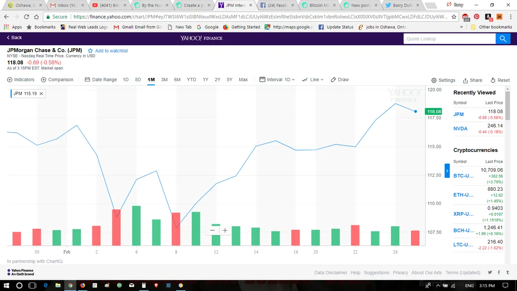Click the Windows Start button
The image size is (517, 291).
(x=6, y=285)
